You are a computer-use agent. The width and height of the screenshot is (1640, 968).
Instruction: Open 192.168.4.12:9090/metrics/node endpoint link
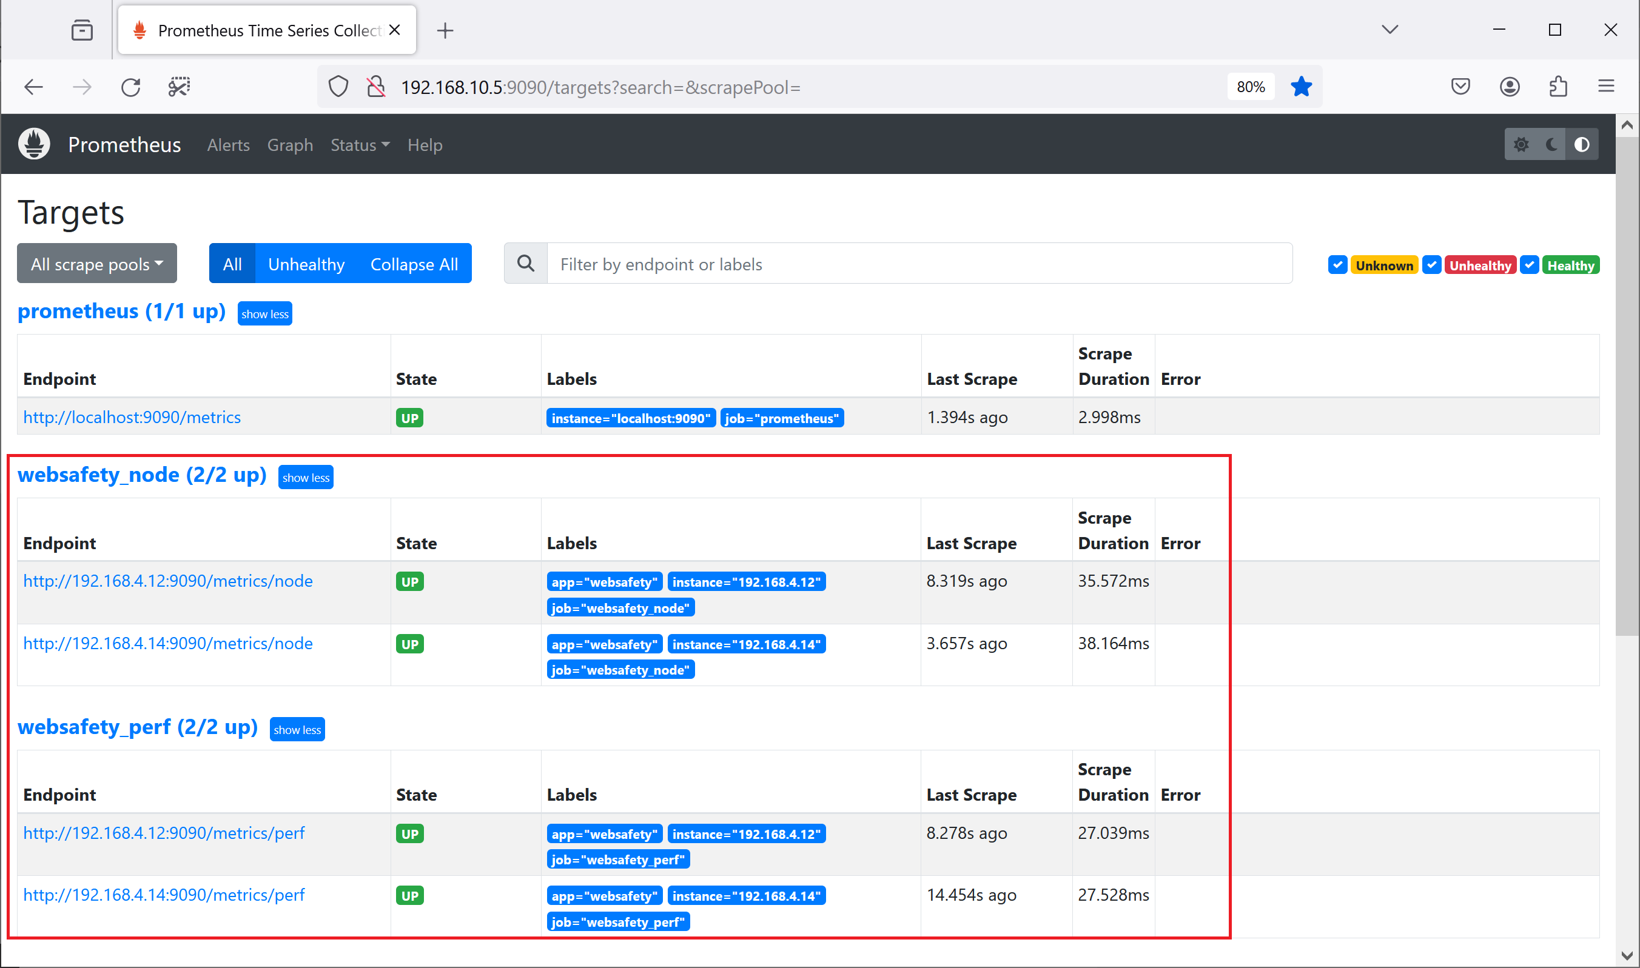coord(168,581)
